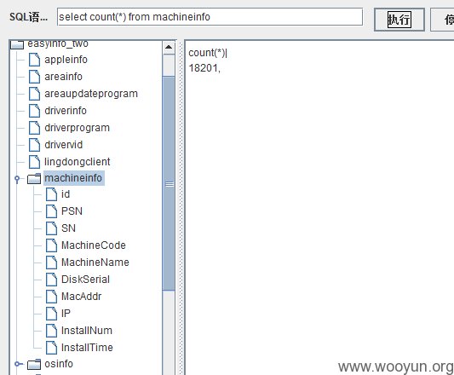Click the SQL语... field label
The width and height of the screenshot is (454, 375).
pyautogui.click(x=28, y=17)
